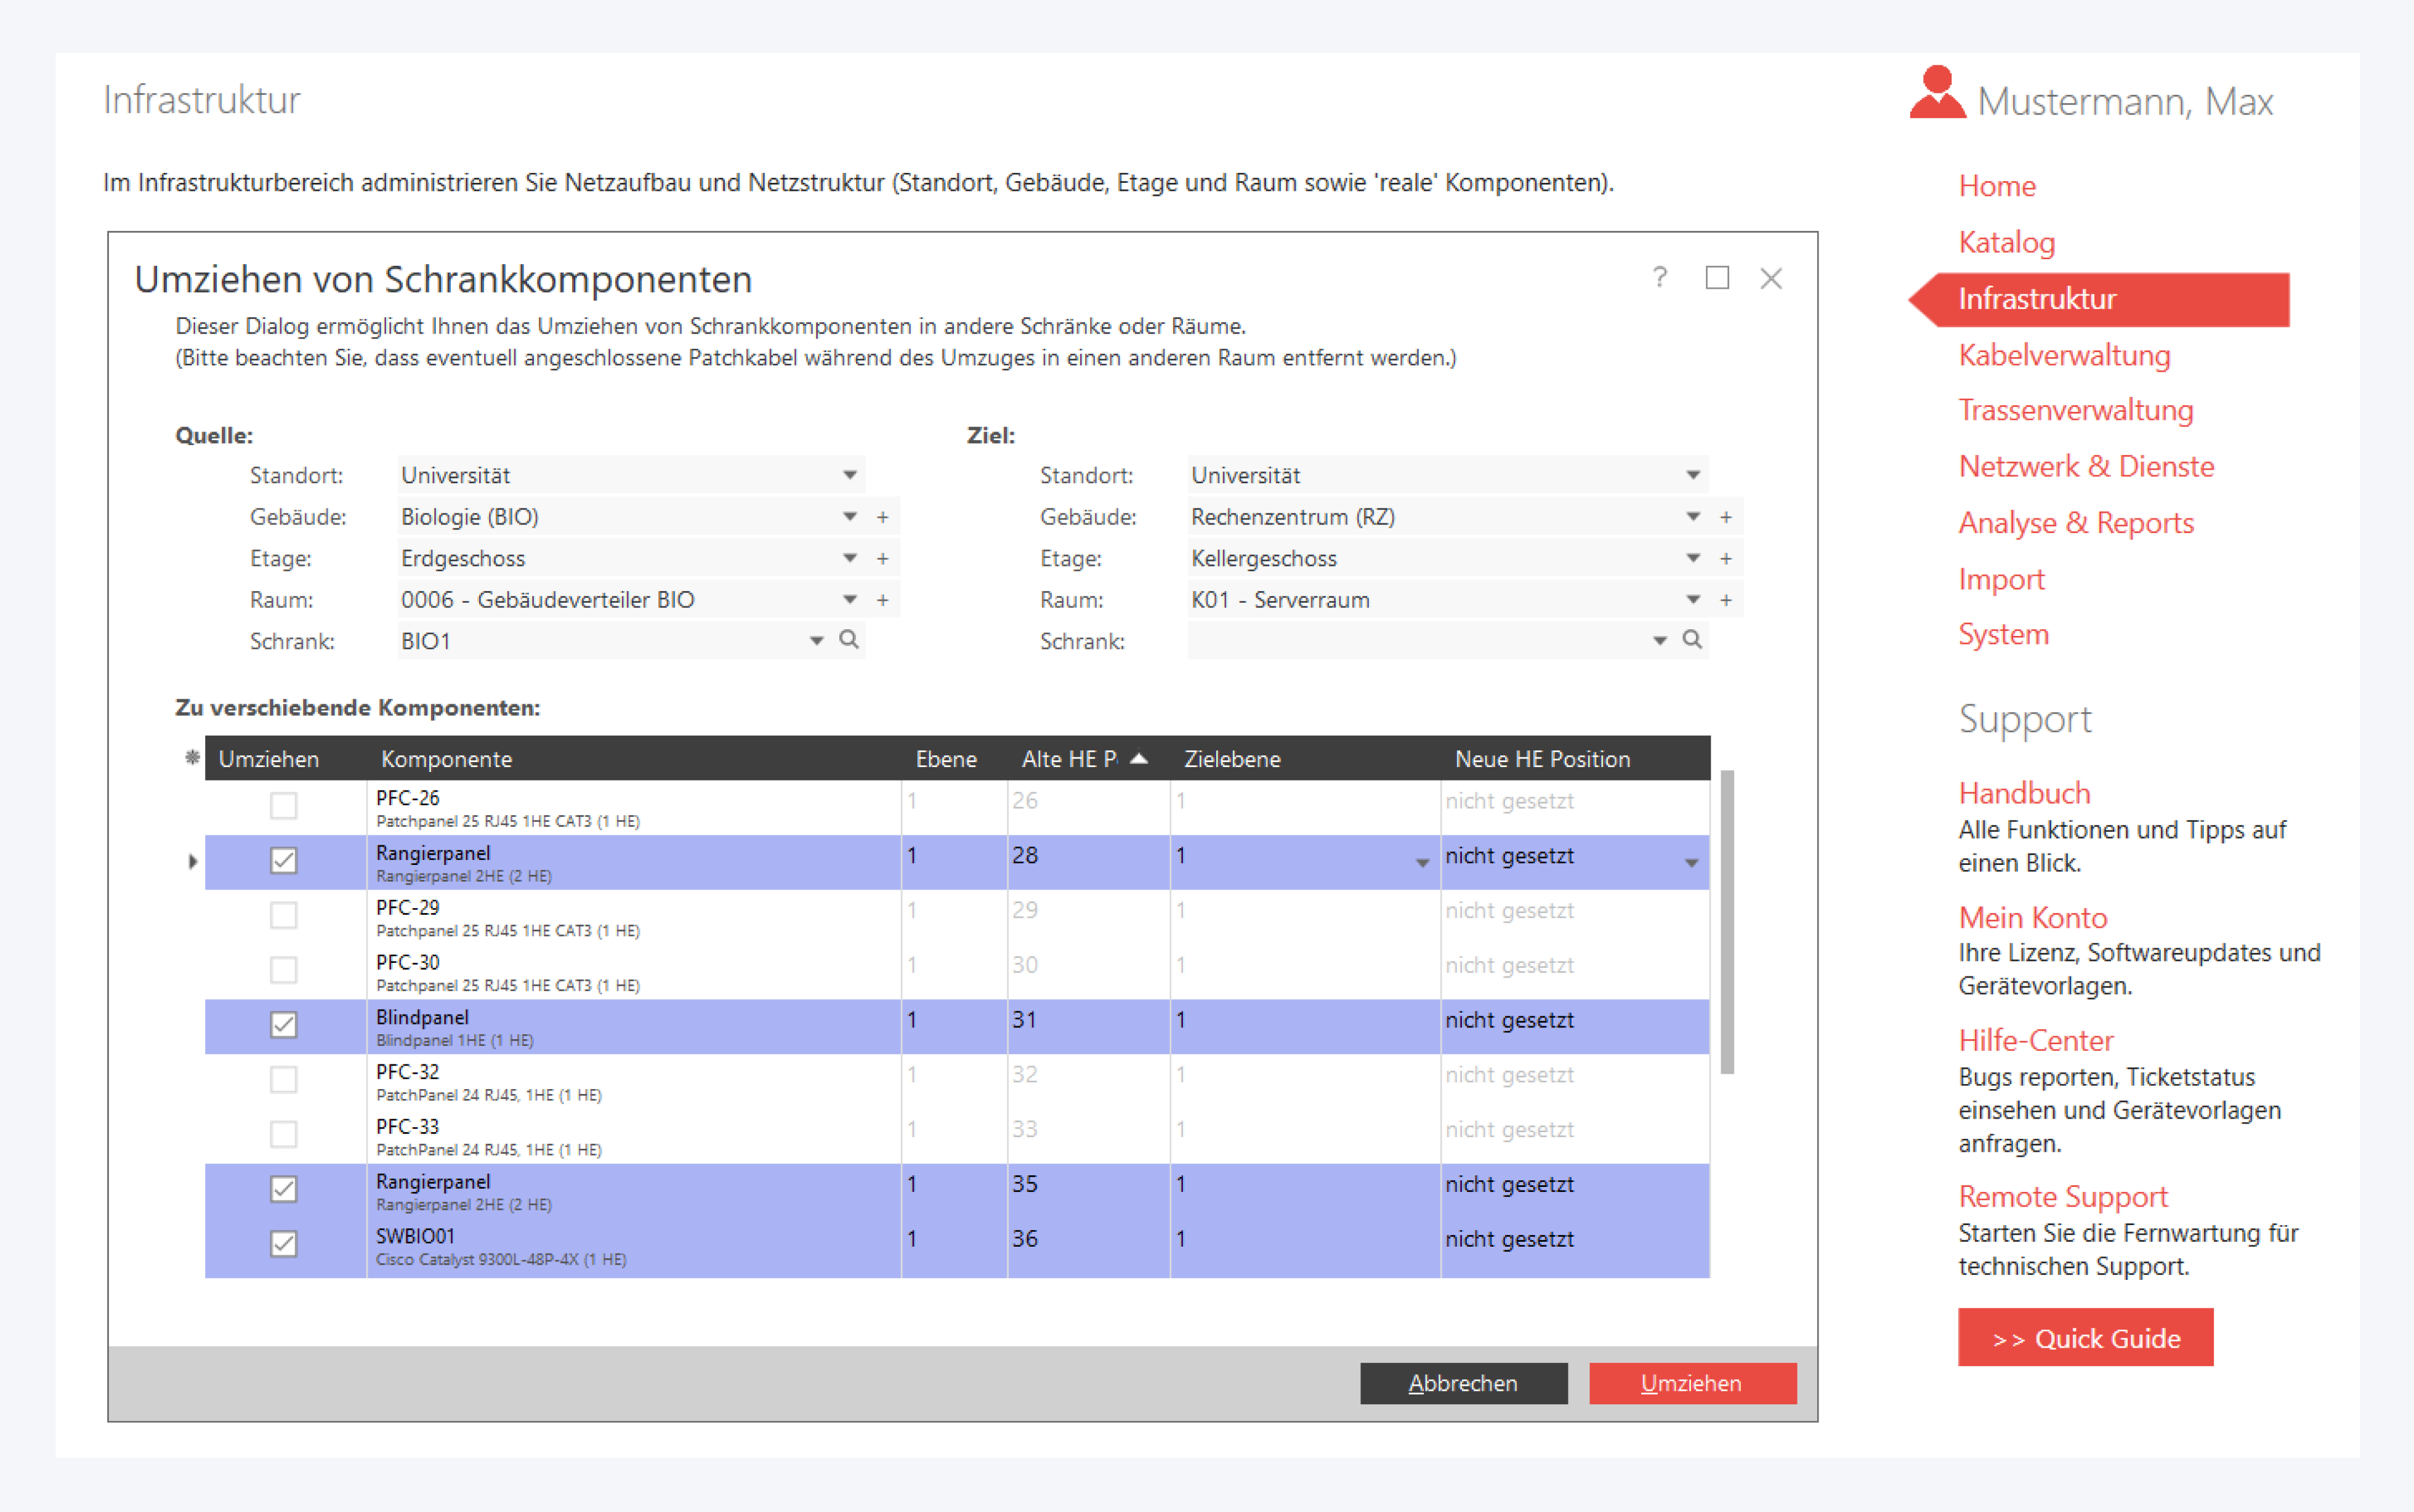The image size is (2414, 1512).
Task: Check the PFC-26 Umziehen checkbox
Action: point(284,805)
